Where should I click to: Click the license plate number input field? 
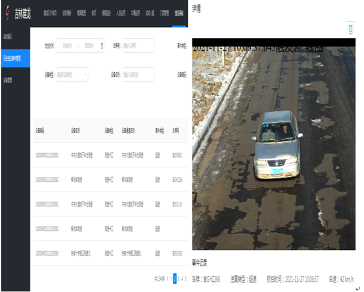138,46
